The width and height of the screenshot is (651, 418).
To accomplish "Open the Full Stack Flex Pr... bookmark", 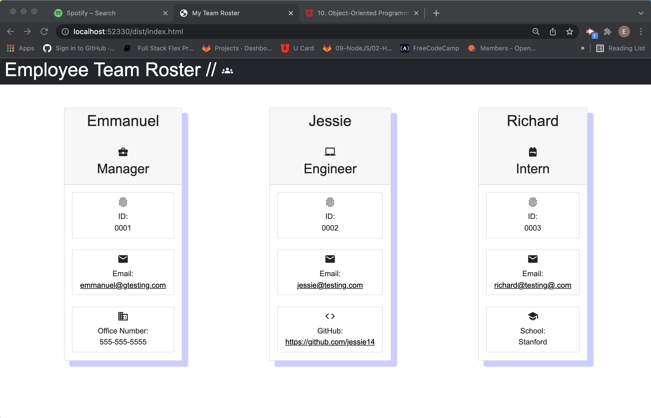I will click(159, 48).
